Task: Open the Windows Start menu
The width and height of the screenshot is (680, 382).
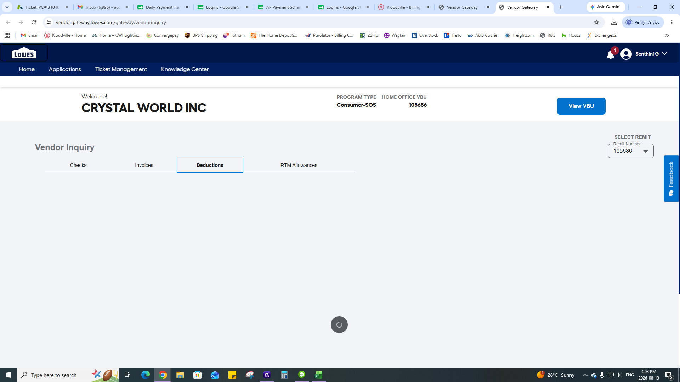Action: 8,375
